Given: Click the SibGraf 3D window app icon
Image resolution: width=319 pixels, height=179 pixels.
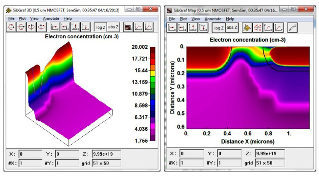Looking at the screenshot, I should point(8,10).
